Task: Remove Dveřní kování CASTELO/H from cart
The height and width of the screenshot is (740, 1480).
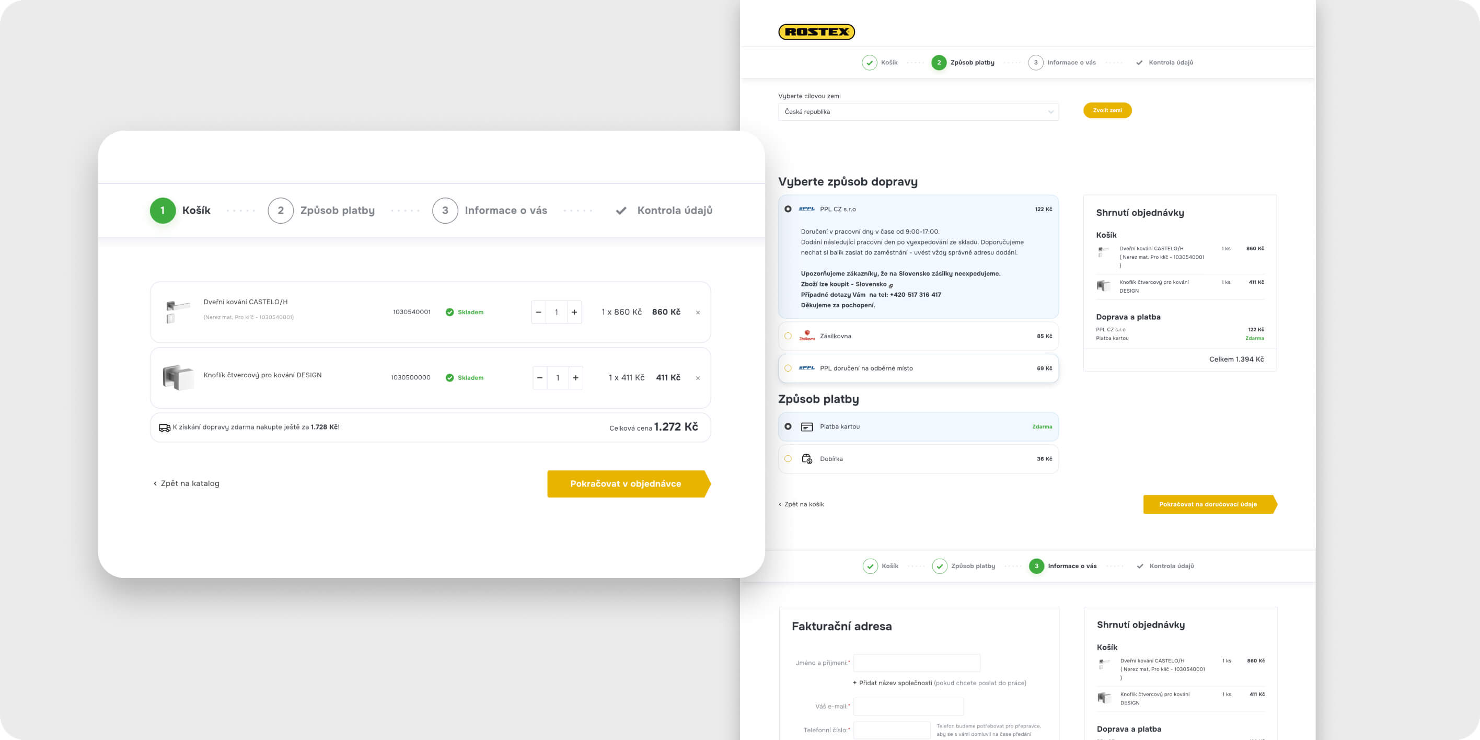Action: 698,313
